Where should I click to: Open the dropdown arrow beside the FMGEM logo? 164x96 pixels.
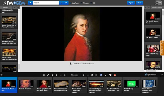pos(26,3)
